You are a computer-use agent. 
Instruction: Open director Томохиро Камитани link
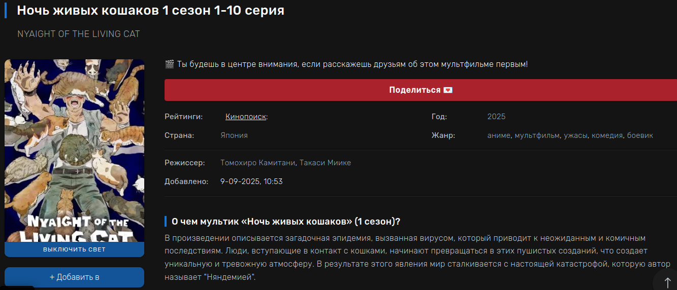tap(257, 163)
